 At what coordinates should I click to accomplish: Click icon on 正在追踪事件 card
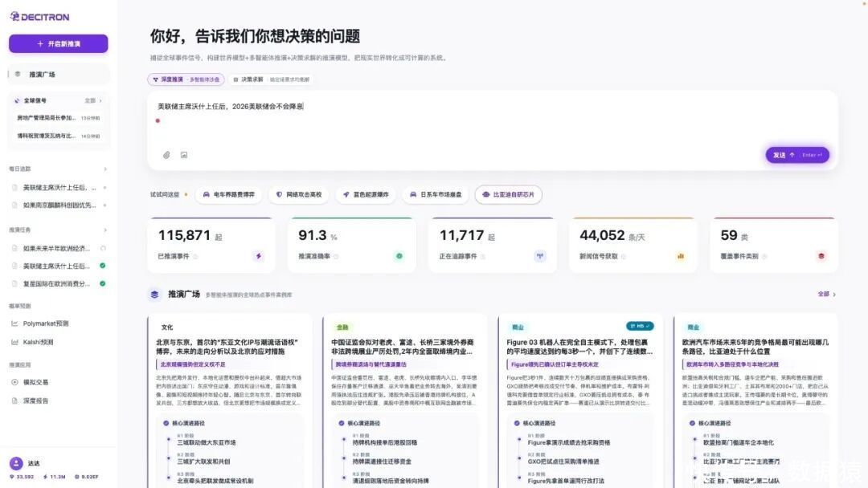[x=540, y=256]
